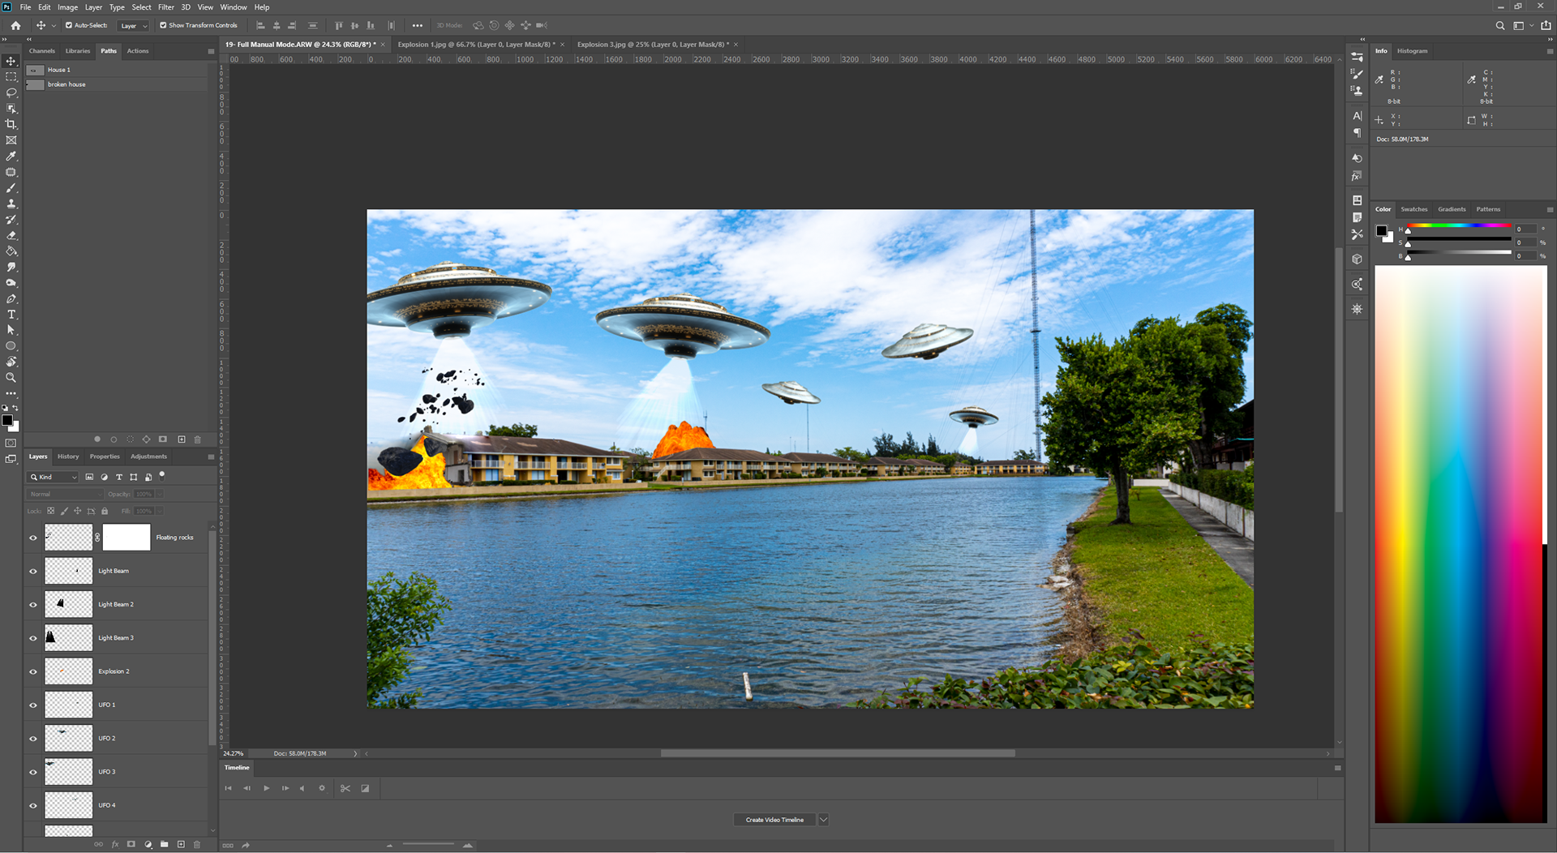Select the Crop tool

(x=11, y=124)
